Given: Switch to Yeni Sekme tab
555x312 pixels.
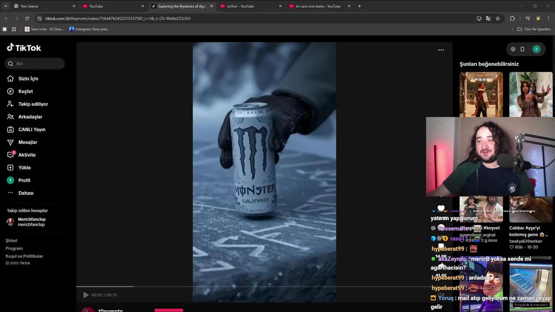Looking at the screenshot, I should (x=43, y=6).
